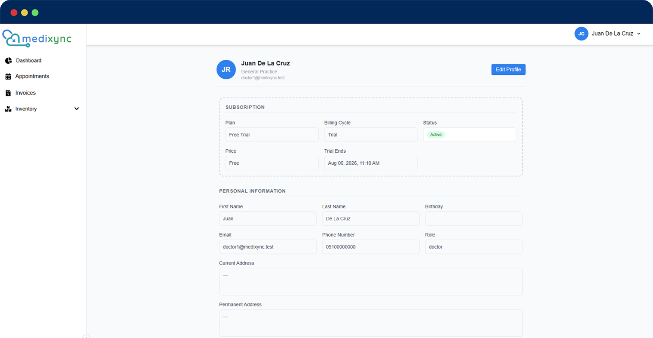Click the Current Address text area
The width and height of the screenshot is (653, 338).
pyautogui.click(x=371, y=282)
